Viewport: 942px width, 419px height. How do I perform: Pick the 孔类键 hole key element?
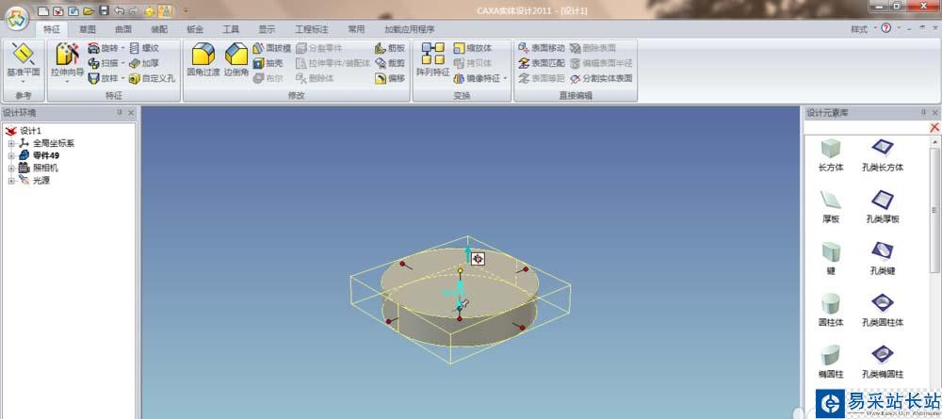(882, 258)
